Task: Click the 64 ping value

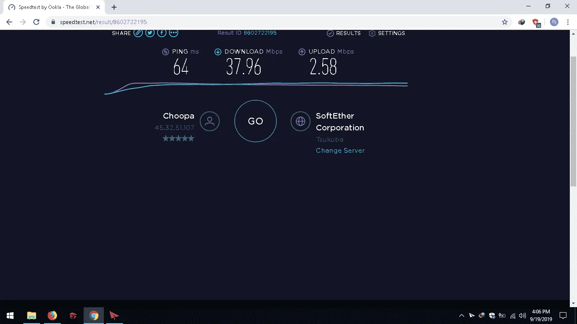Action: pyautogui.click(x=181, y=67)
